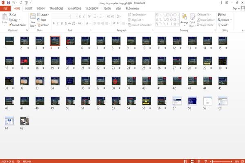Image resolution: width=245 pixels, height=163 pixels.
Task: Click Fit slide to window icon
Action: click(x=243, y=161)
